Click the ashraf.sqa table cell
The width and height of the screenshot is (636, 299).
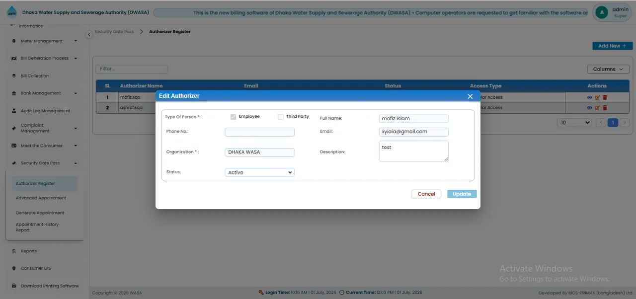132,108
